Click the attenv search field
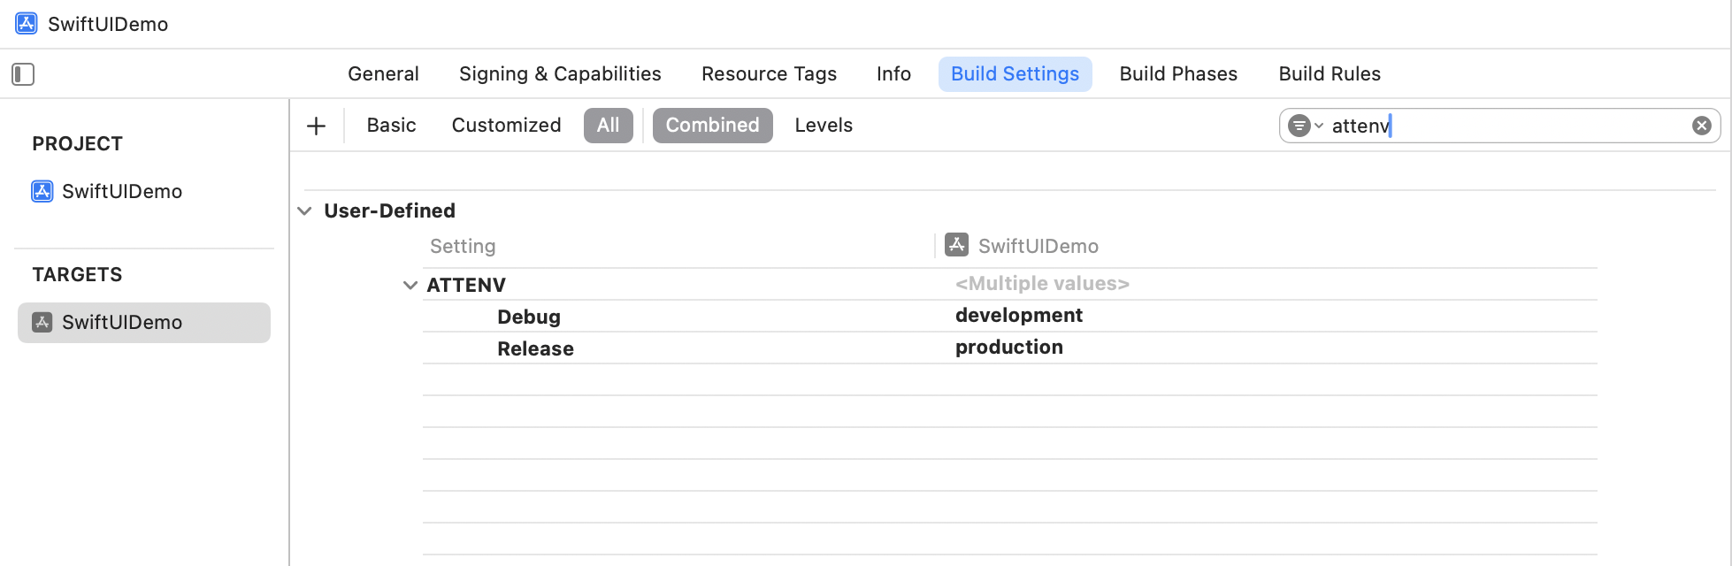 [1498, 126]
